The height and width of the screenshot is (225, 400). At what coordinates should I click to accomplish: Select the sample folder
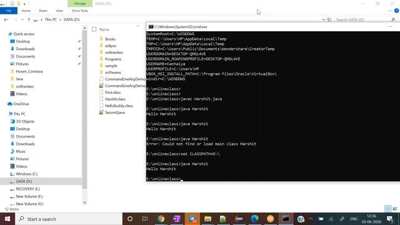point(111,66)
